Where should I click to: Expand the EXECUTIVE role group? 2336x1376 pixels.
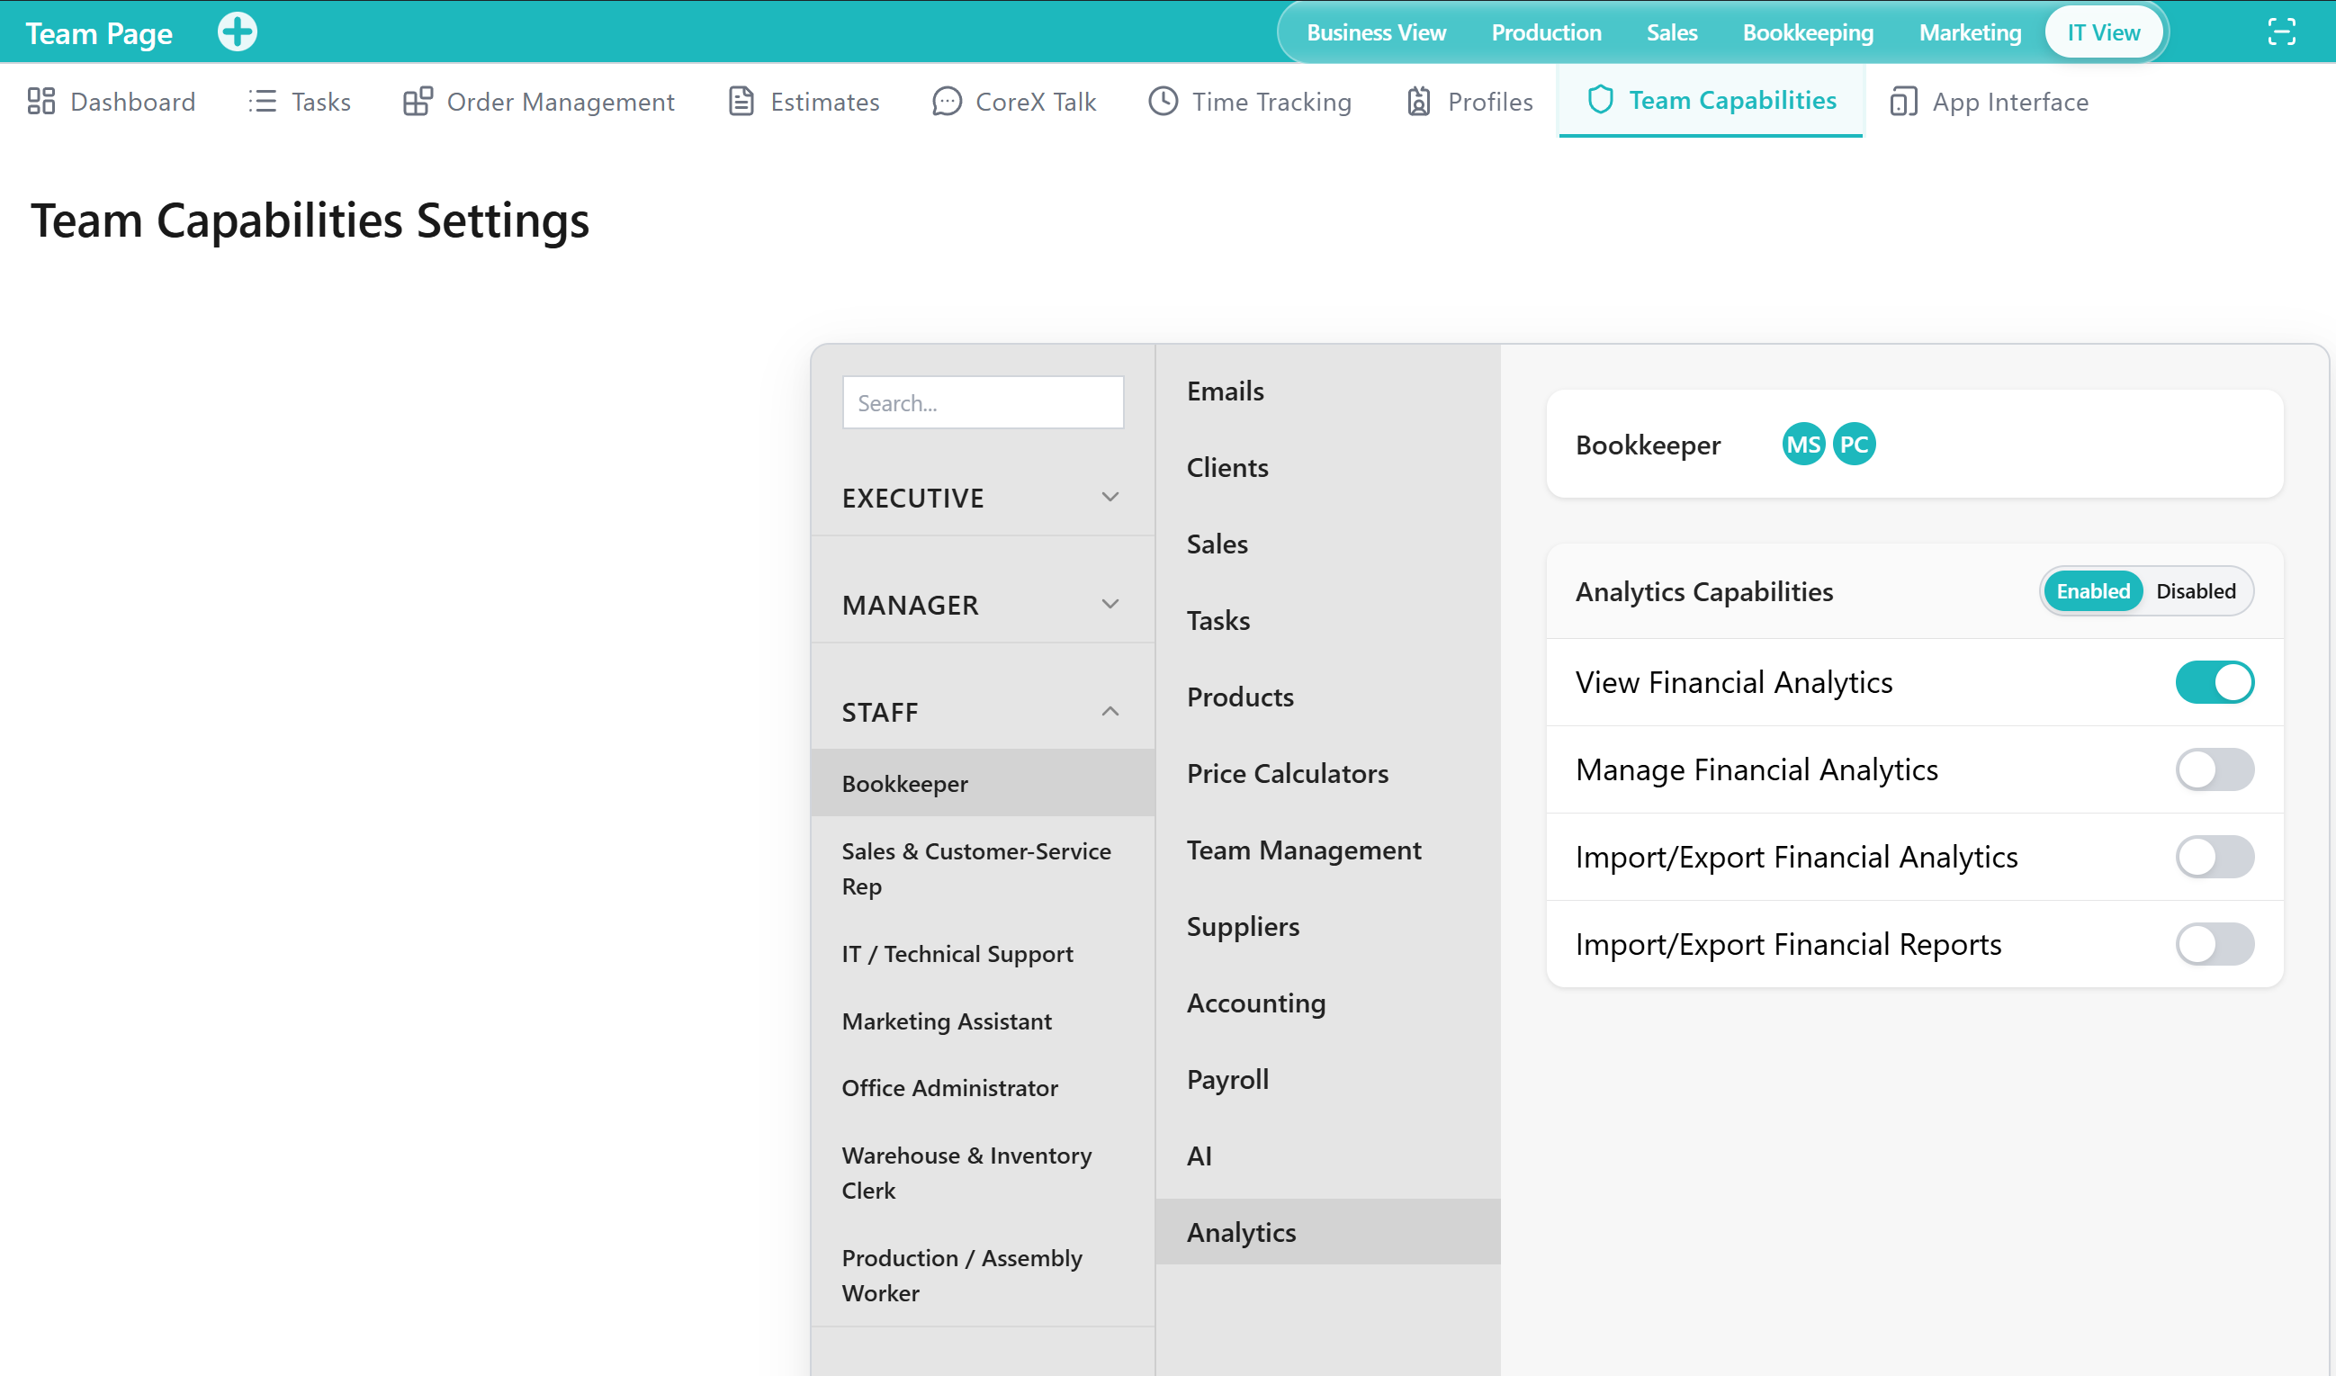(983, 498)
